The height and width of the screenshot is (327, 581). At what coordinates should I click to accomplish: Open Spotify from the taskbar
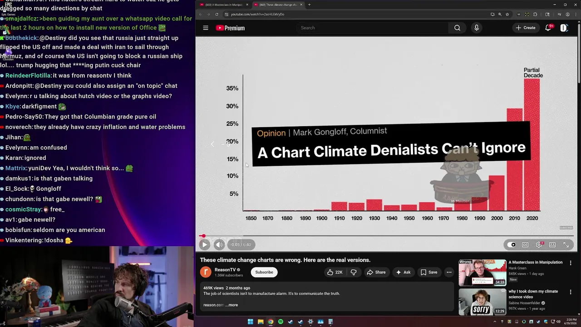(281, 322)
